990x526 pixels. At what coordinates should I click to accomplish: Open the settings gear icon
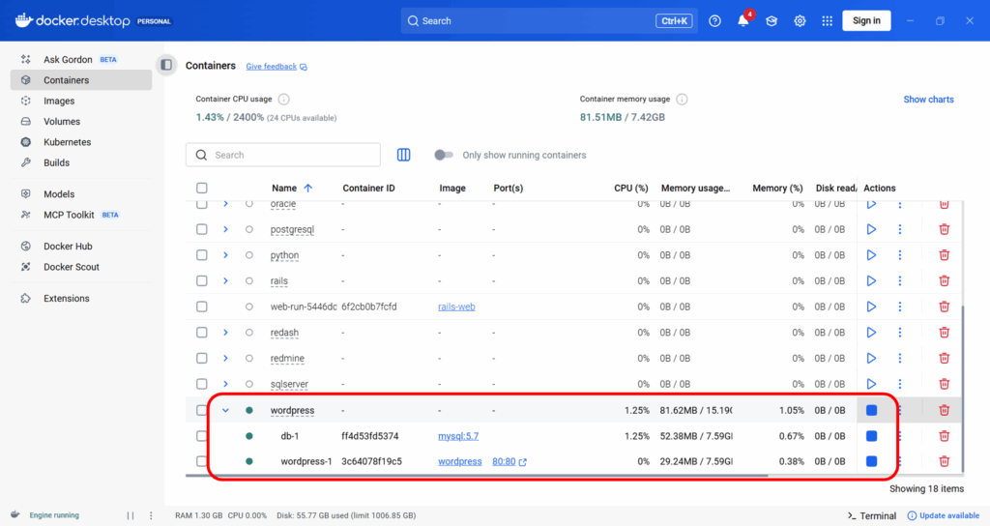pyautogui.click(x=800, y=21)
